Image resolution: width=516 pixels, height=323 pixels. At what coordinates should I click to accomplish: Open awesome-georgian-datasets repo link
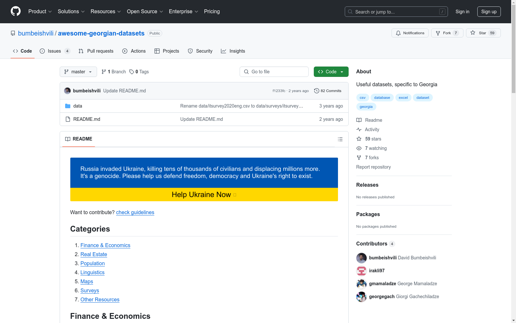pos(101,33)
